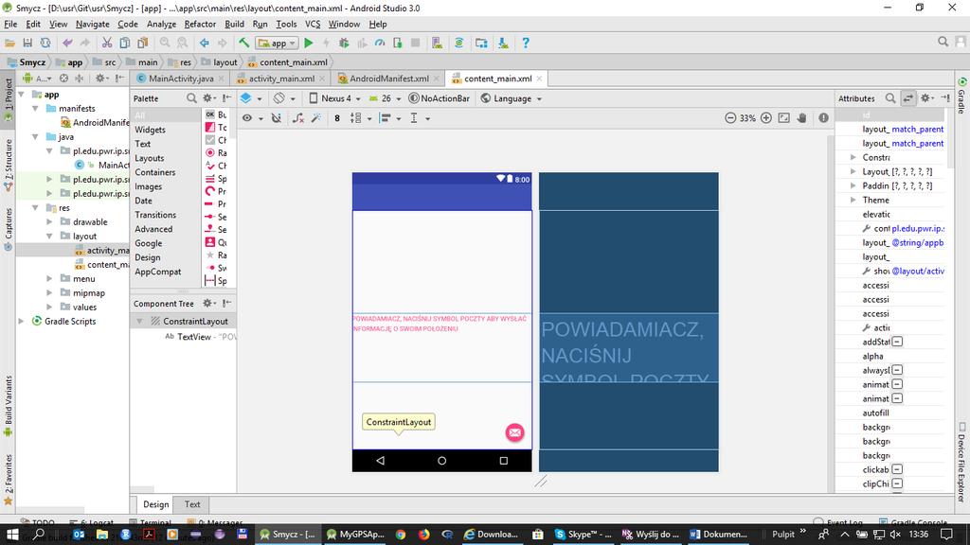The width and height of the screenshot is (970, 545).
Task: Open the VCS menu
Action: pos(313,24)
